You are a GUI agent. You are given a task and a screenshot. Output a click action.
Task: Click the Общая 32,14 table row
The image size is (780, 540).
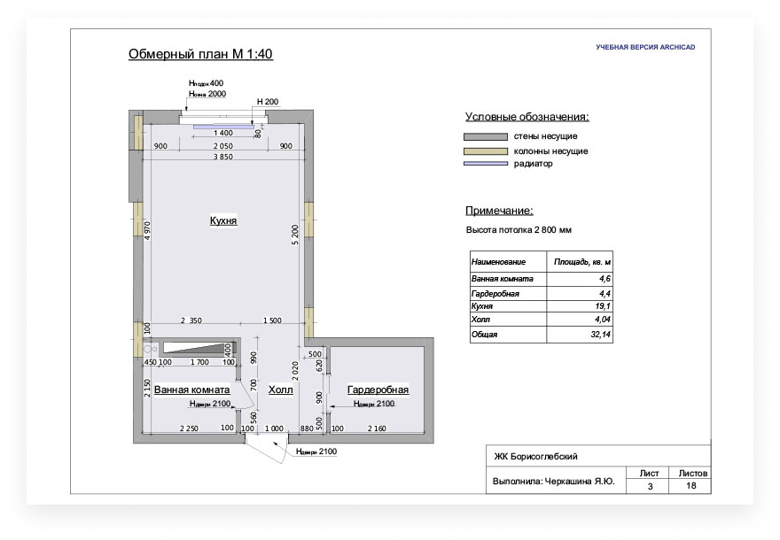click(x=541, y=335)
